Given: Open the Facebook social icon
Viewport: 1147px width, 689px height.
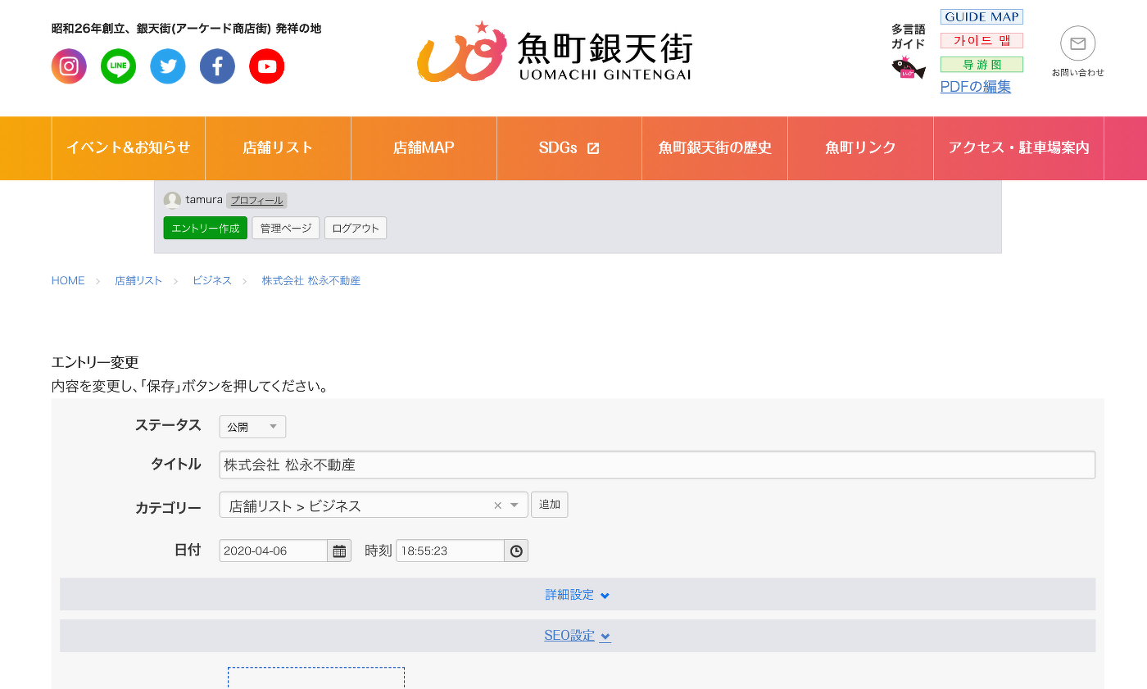Looking at the screenshot, I should pyautogui.click(x=217, y=66).
